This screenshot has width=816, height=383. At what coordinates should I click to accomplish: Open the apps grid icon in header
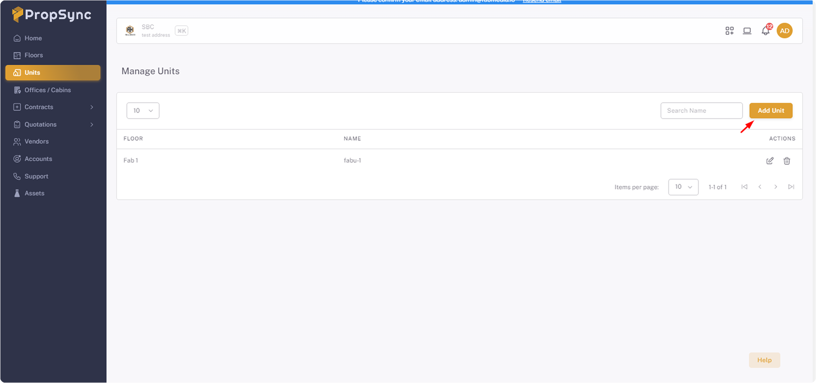pyautogui.click(x=730, y=31)
